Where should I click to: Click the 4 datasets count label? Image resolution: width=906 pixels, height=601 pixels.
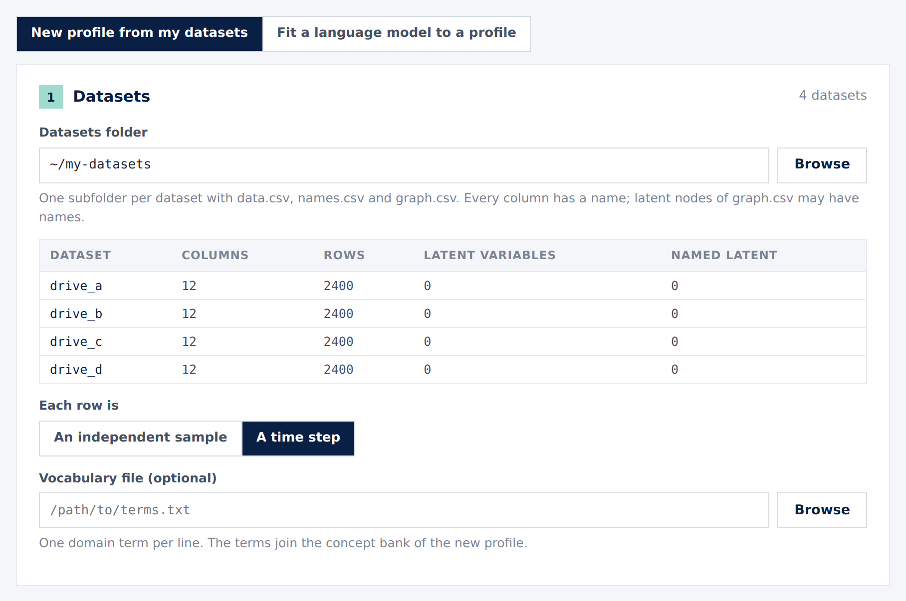pyautogui.click(x=833, y=95)
